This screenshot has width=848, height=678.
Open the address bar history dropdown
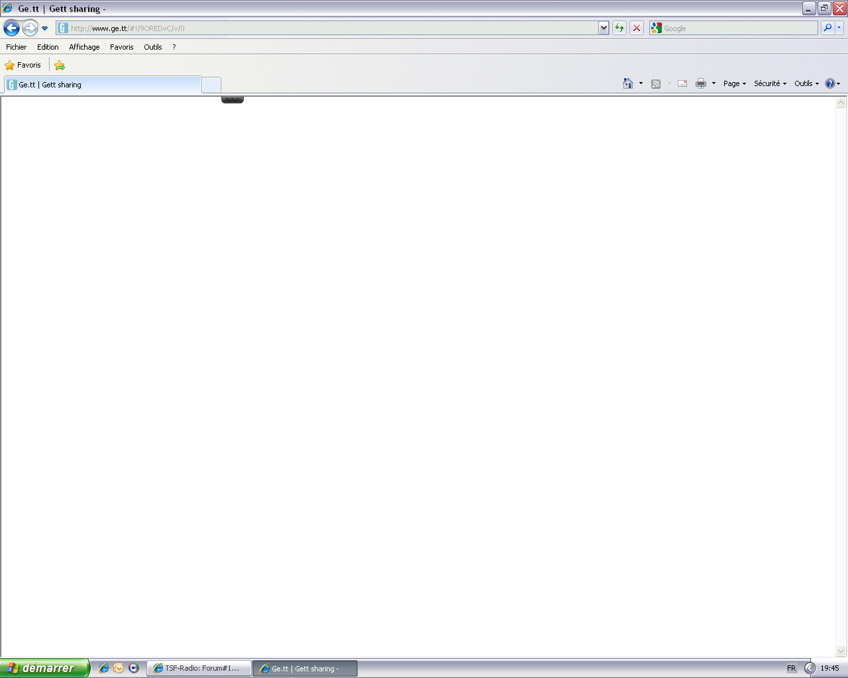[x=604, y=28]
